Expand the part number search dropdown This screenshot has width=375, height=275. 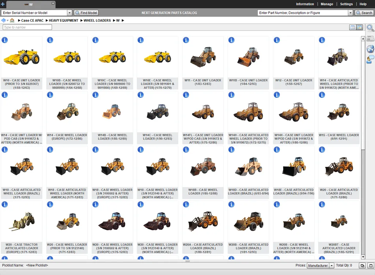coord(350,13)
